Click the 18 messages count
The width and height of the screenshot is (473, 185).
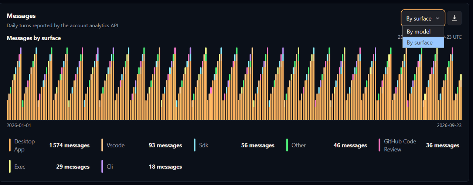tap(166, 167)
